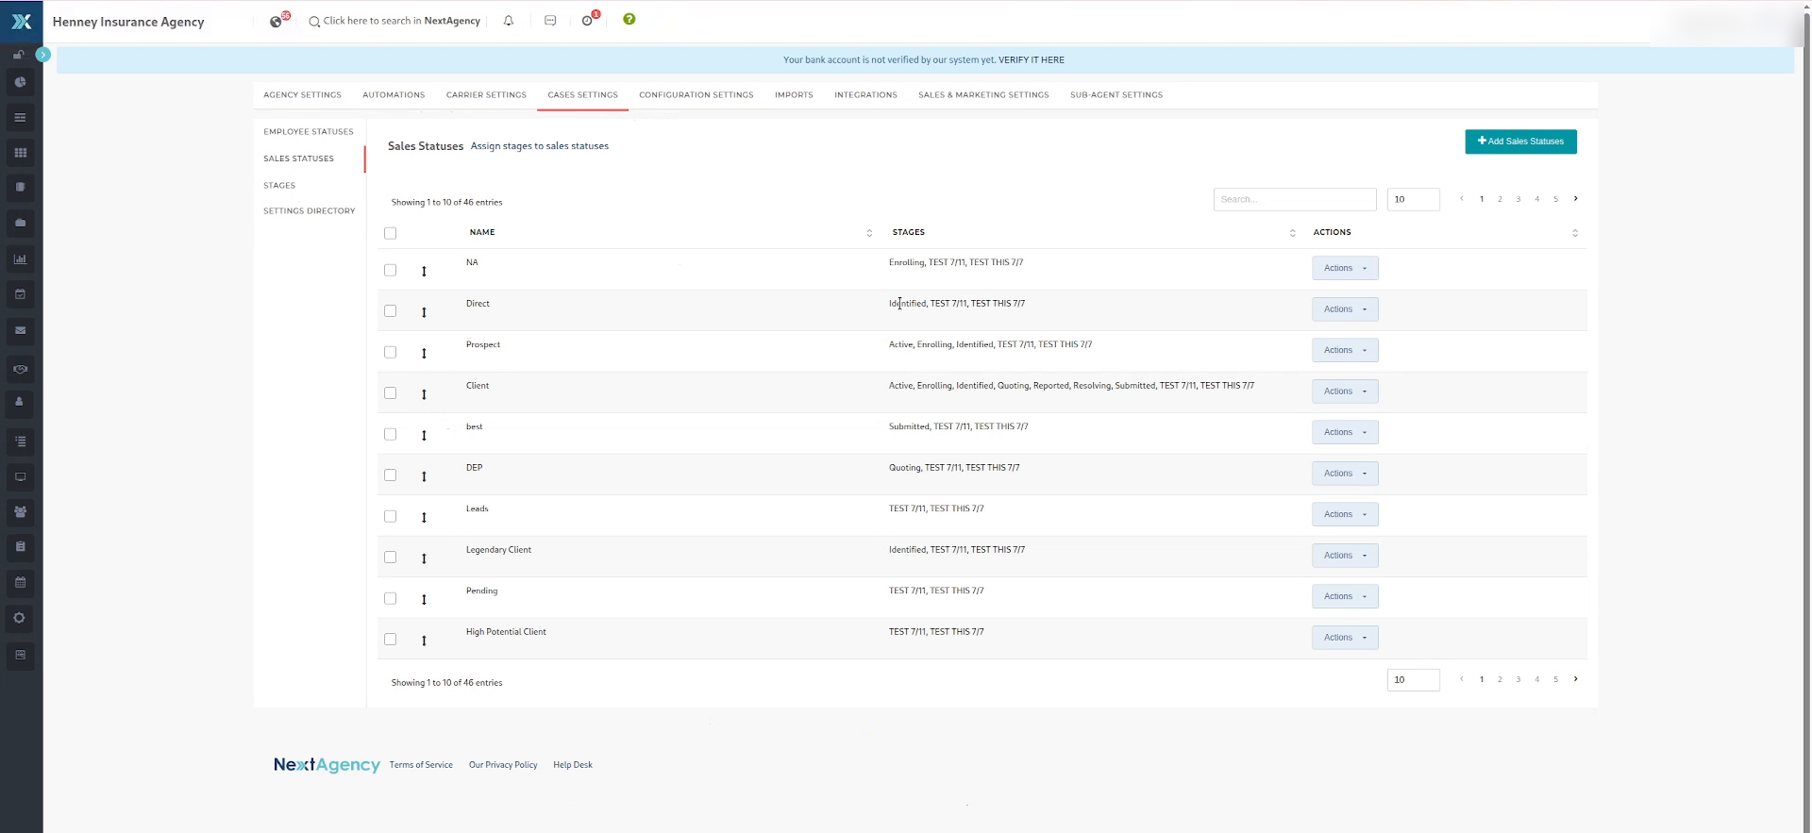Viewport: 1812px width, 833px height.
Task: Open Actions dropdown for NA row
Action: 1345,268
